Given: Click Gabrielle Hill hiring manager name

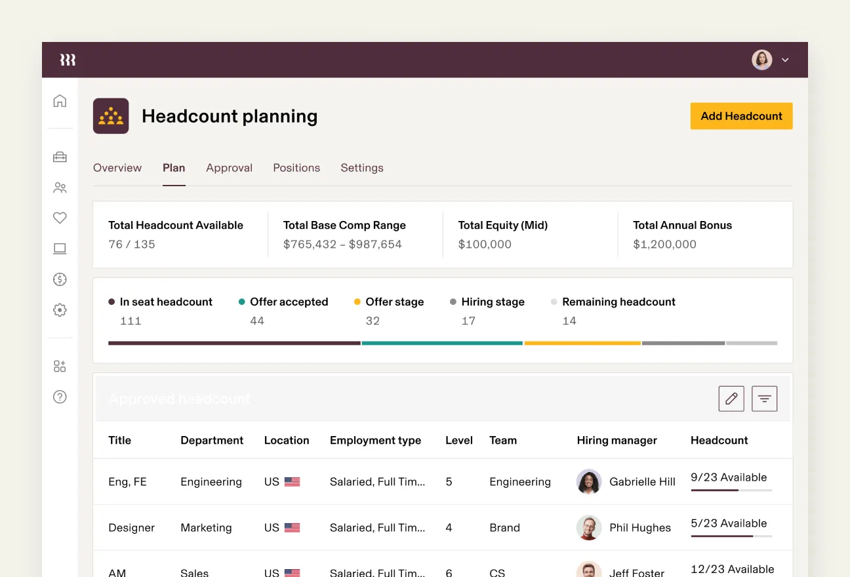Looking at the screenshot, I should coord(642,482).
